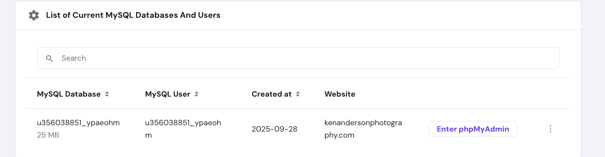
Task: Sort by the Created at column label
Action: point(272,94)
